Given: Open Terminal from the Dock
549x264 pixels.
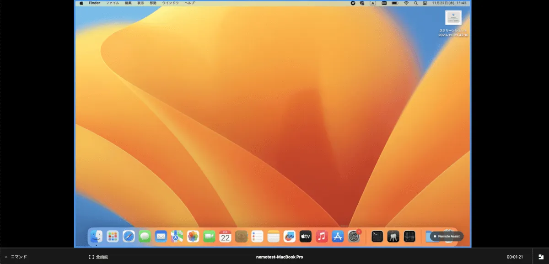Looking at the screenshot, I should click(377, 236).
